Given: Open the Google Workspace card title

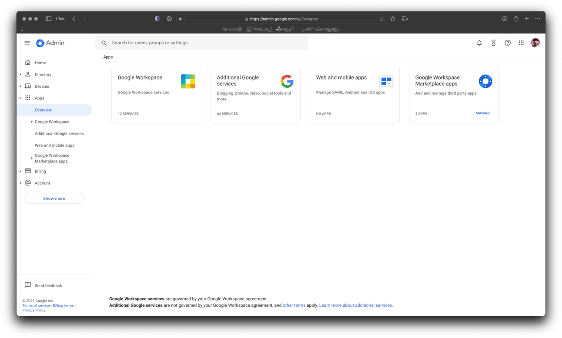Looking at the screenshot, I should point(140,77).
